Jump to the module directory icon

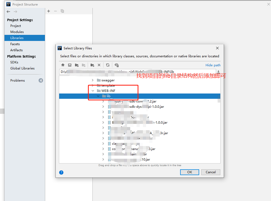point(83,65)
